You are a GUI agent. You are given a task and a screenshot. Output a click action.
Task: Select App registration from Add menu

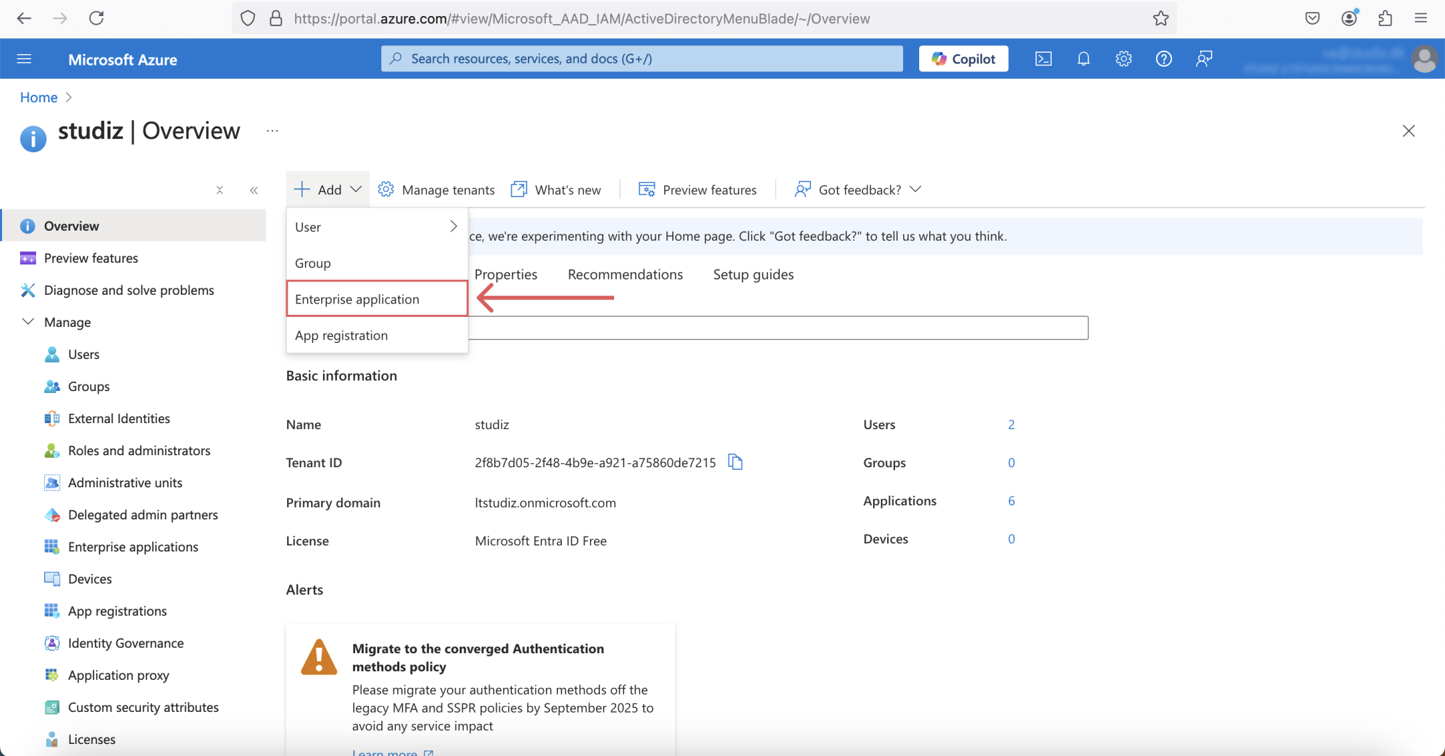(377, 335)
